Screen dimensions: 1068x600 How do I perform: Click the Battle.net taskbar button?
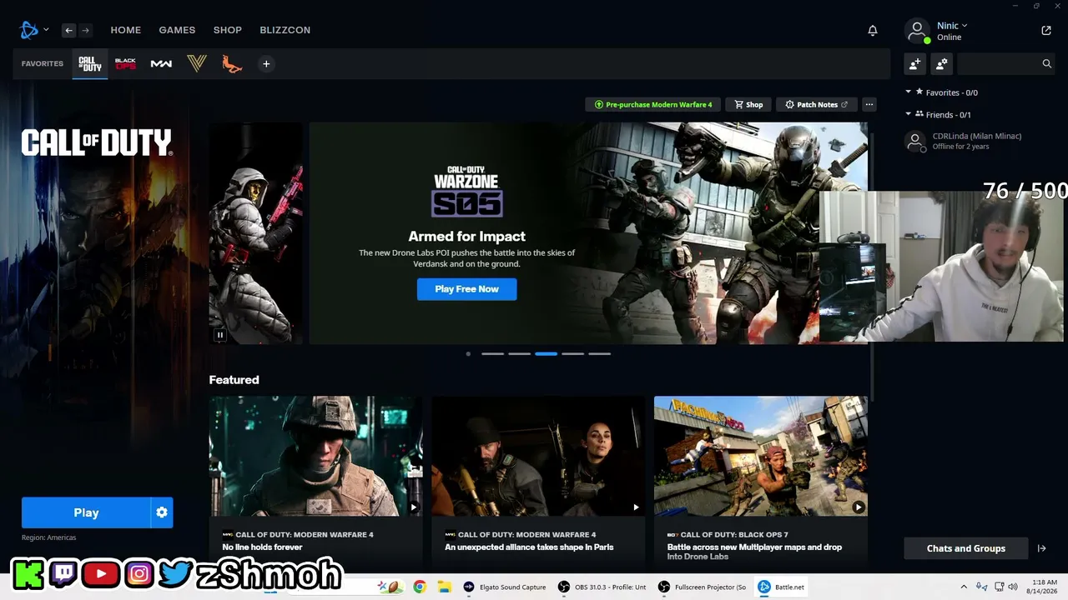click(x=782, y=587)
